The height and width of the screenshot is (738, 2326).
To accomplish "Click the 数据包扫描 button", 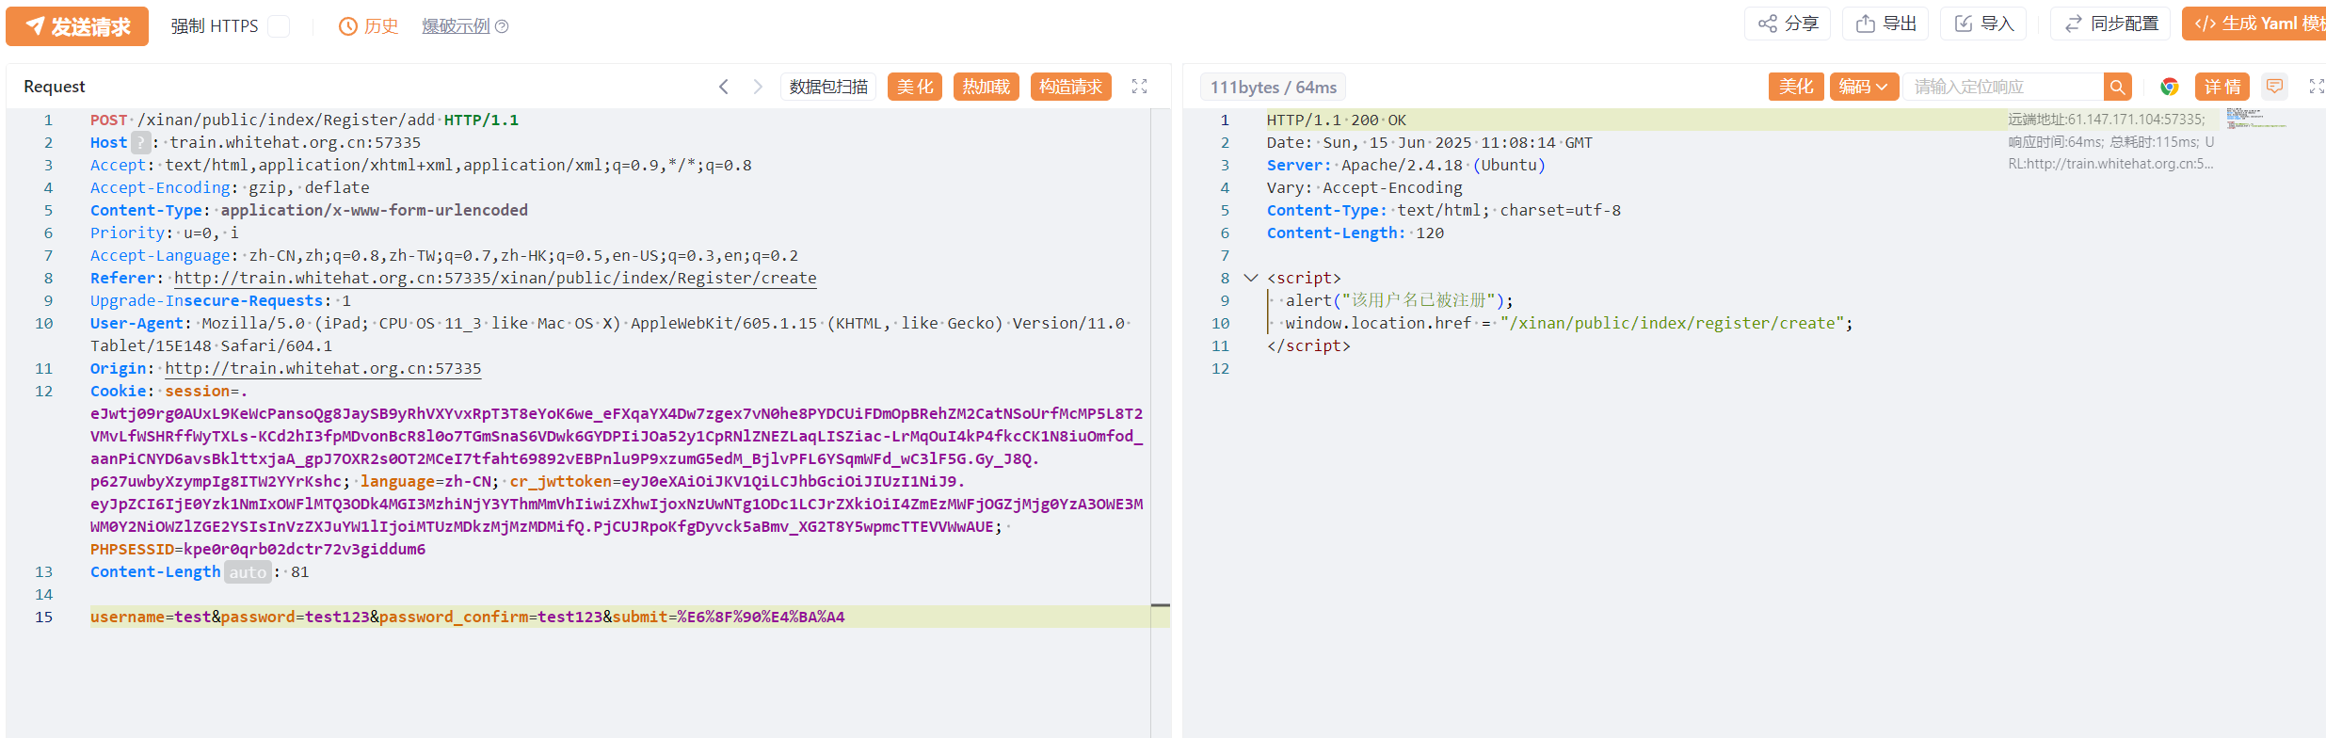I will pos(828,87).
